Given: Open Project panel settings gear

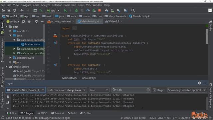Looking at the screenshot, I should click(36, 21).
